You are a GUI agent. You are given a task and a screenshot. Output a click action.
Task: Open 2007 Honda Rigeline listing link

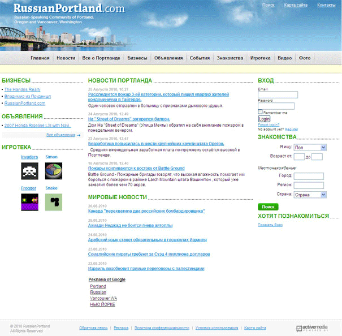(x=37, y=126)
